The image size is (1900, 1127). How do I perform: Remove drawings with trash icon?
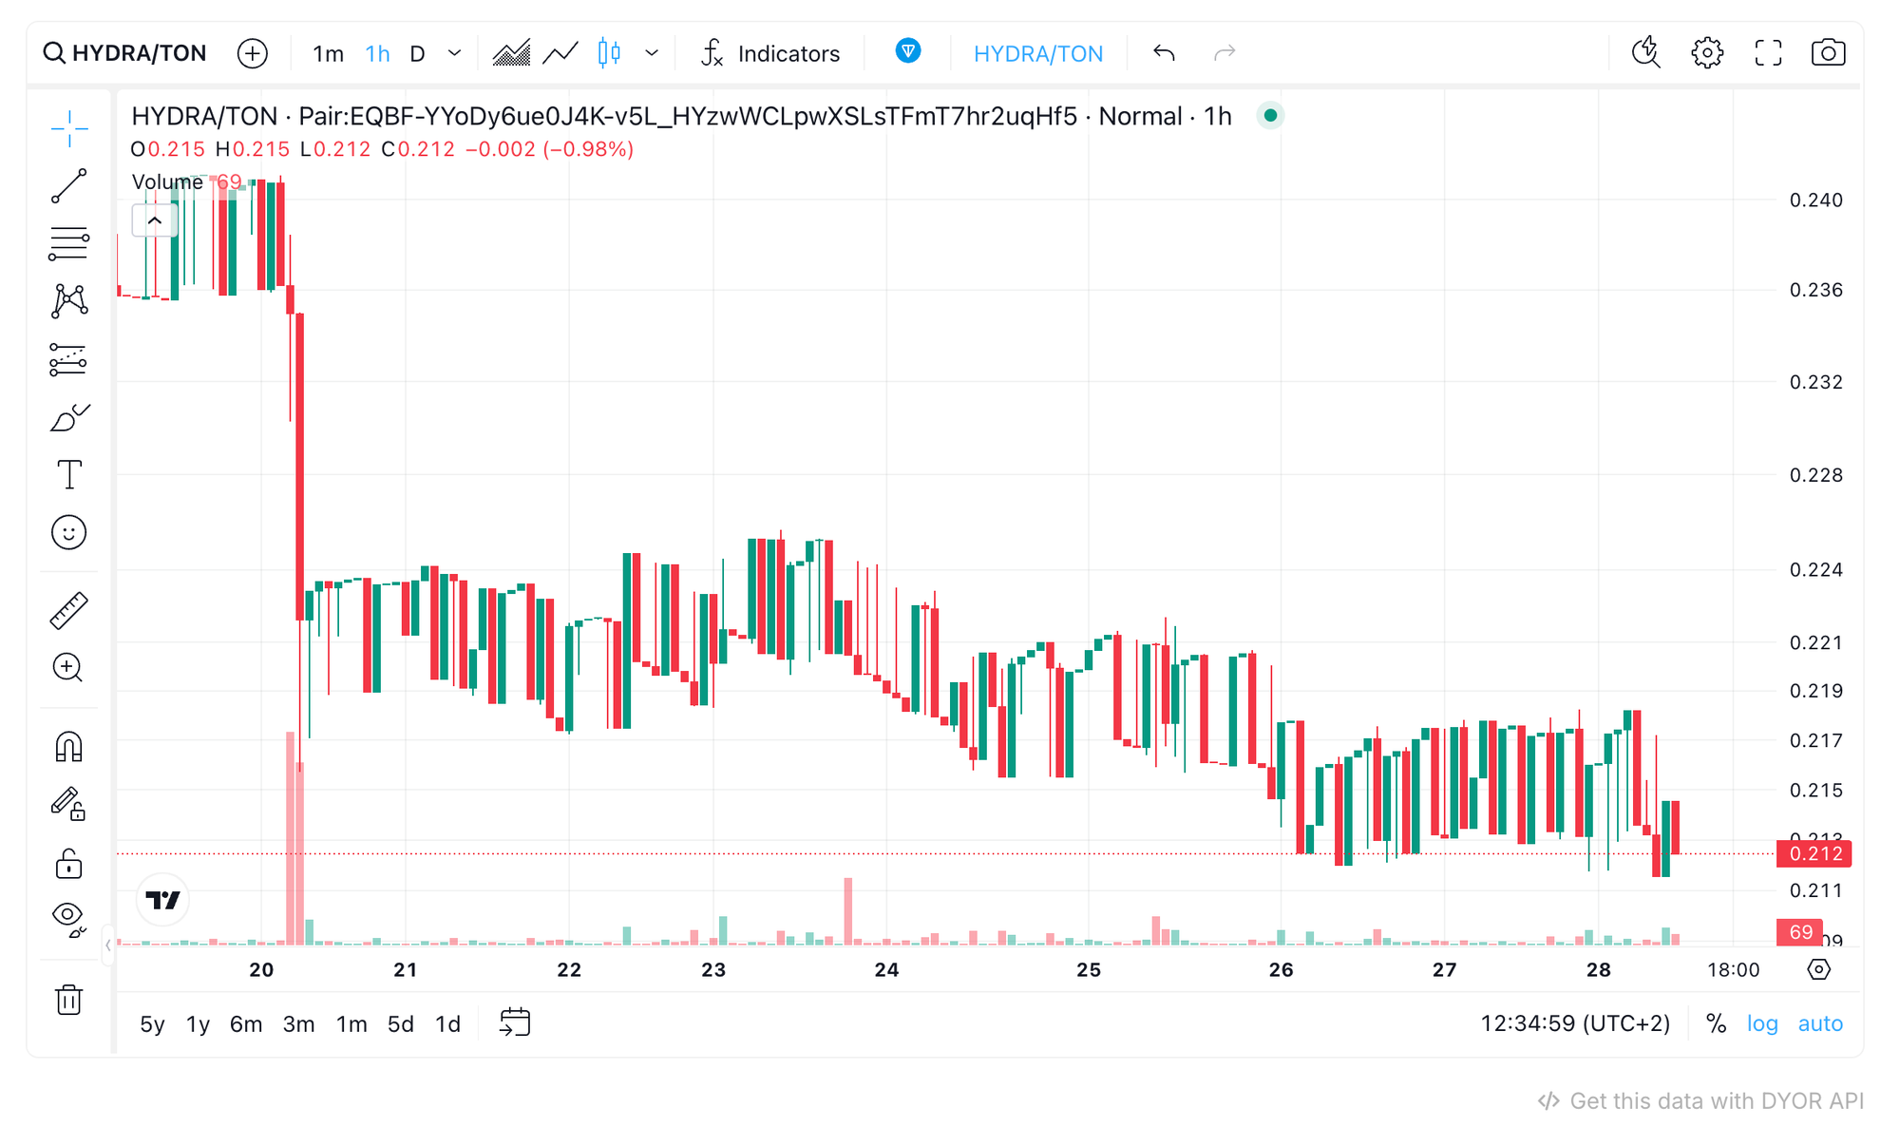click(69, 1000)
